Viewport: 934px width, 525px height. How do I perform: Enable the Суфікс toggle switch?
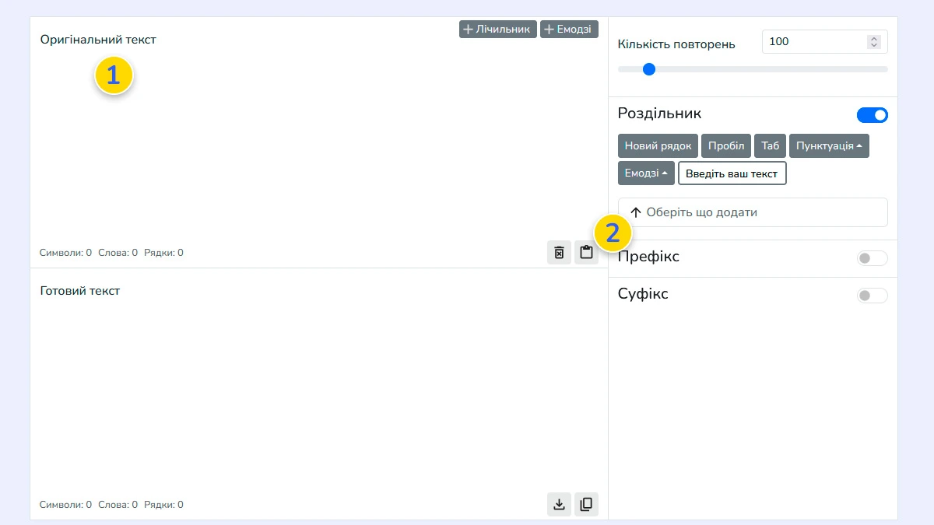[872, 296]
